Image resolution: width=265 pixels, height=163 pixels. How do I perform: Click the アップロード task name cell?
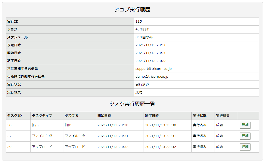80,147
